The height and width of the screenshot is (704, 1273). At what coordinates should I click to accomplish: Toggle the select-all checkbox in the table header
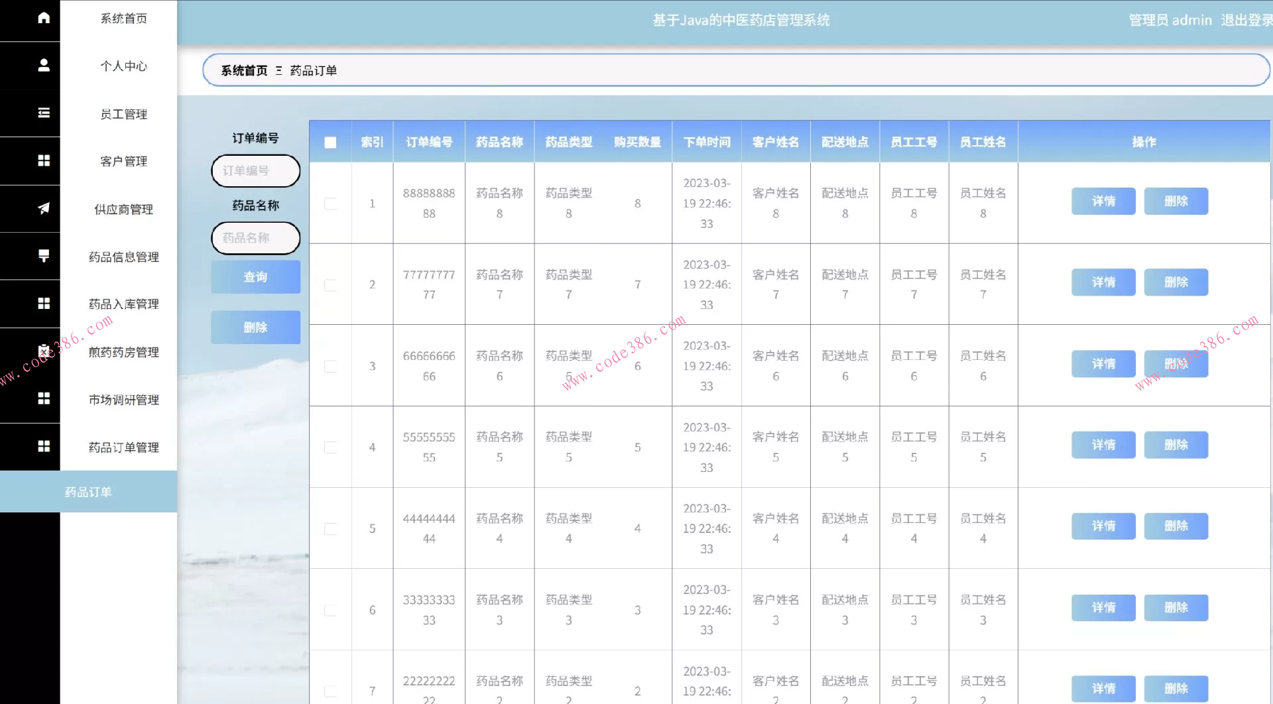pyautogui.click(x=330, y=143)
